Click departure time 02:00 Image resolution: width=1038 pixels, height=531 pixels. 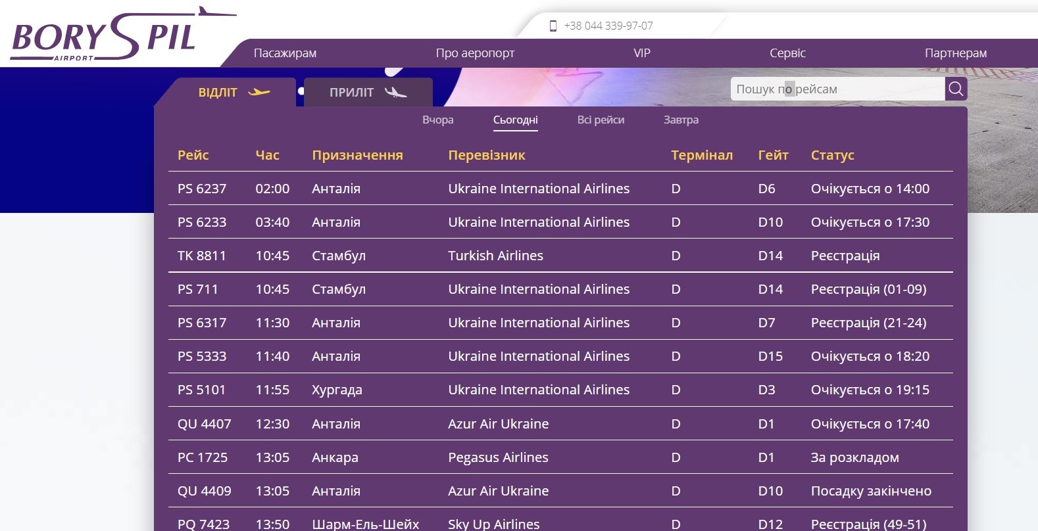[x=272, y=189]
